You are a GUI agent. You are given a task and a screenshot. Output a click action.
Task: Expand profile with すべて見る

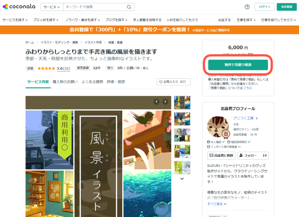pos(217,204)
